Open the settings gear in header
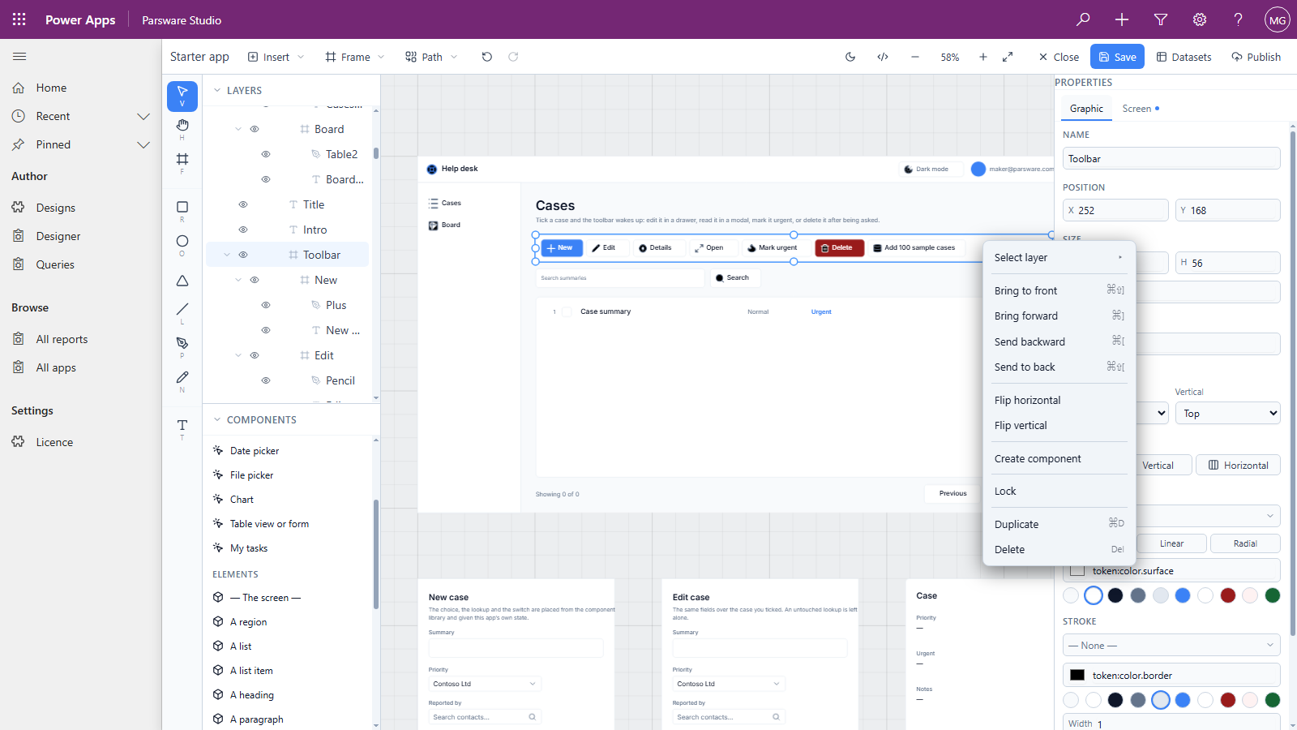Screen dimensions: 1297x730 (x=1200, y=19)
